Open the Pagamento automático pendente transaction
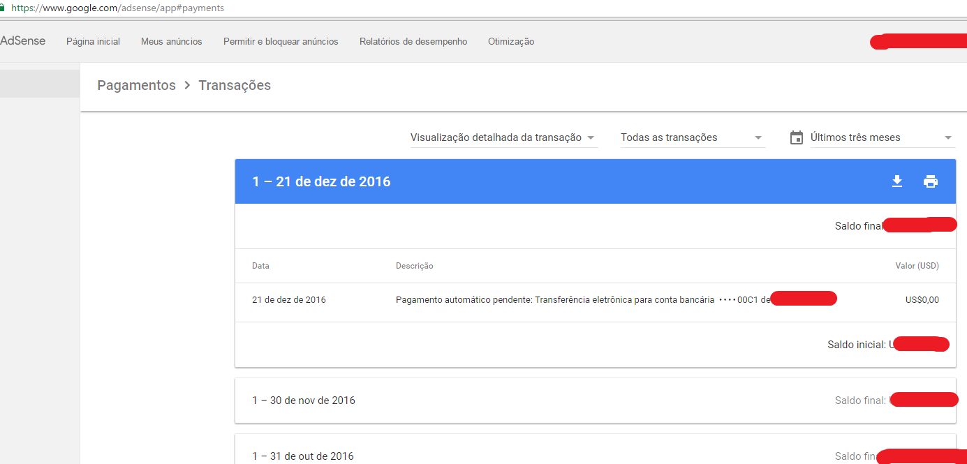This screenshot has height=464, width=967. pyautogui.click(x=582, y=300)
